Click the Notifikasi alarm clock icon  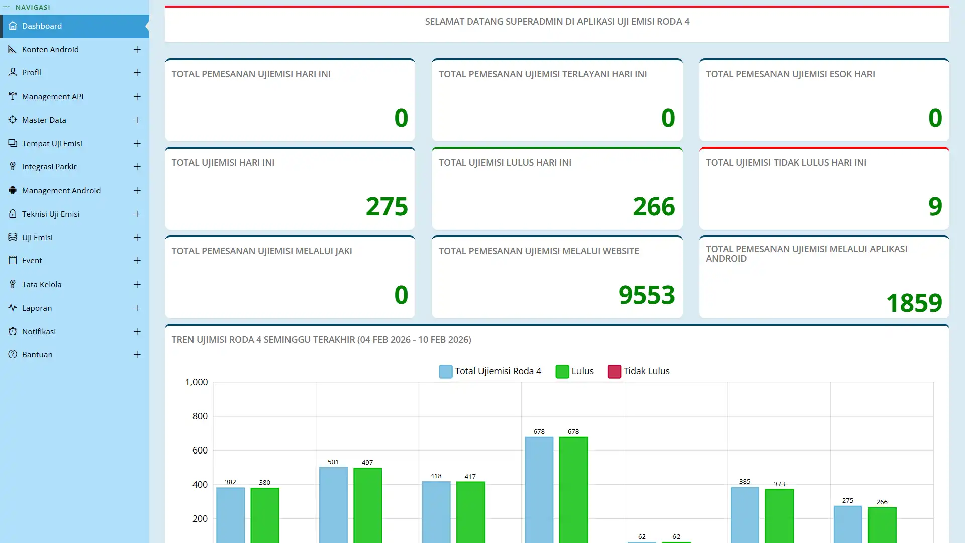tap(13, 331)
